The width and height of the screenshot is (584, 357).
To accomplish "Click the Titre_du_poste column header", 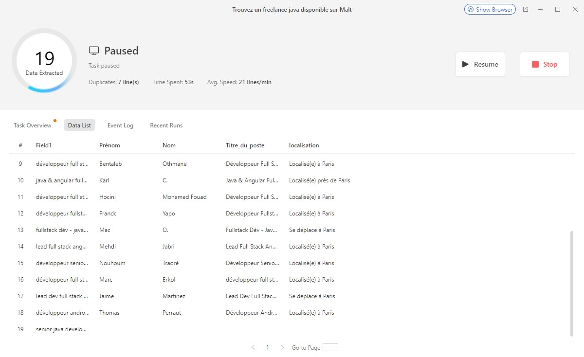I will (x=245, y=145).
